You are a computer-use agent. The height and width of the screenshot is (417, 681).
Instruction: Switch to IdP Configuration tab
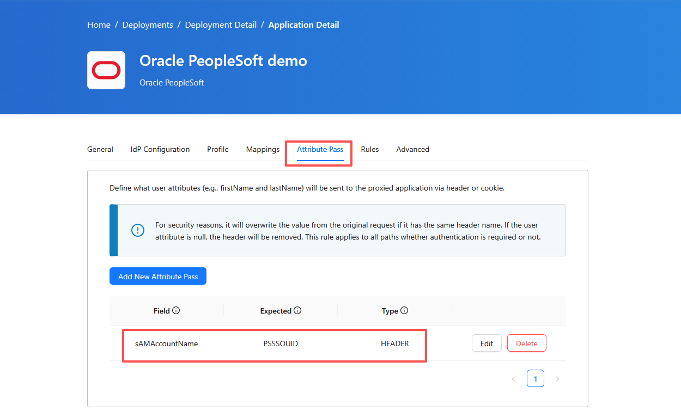point(160,149)
